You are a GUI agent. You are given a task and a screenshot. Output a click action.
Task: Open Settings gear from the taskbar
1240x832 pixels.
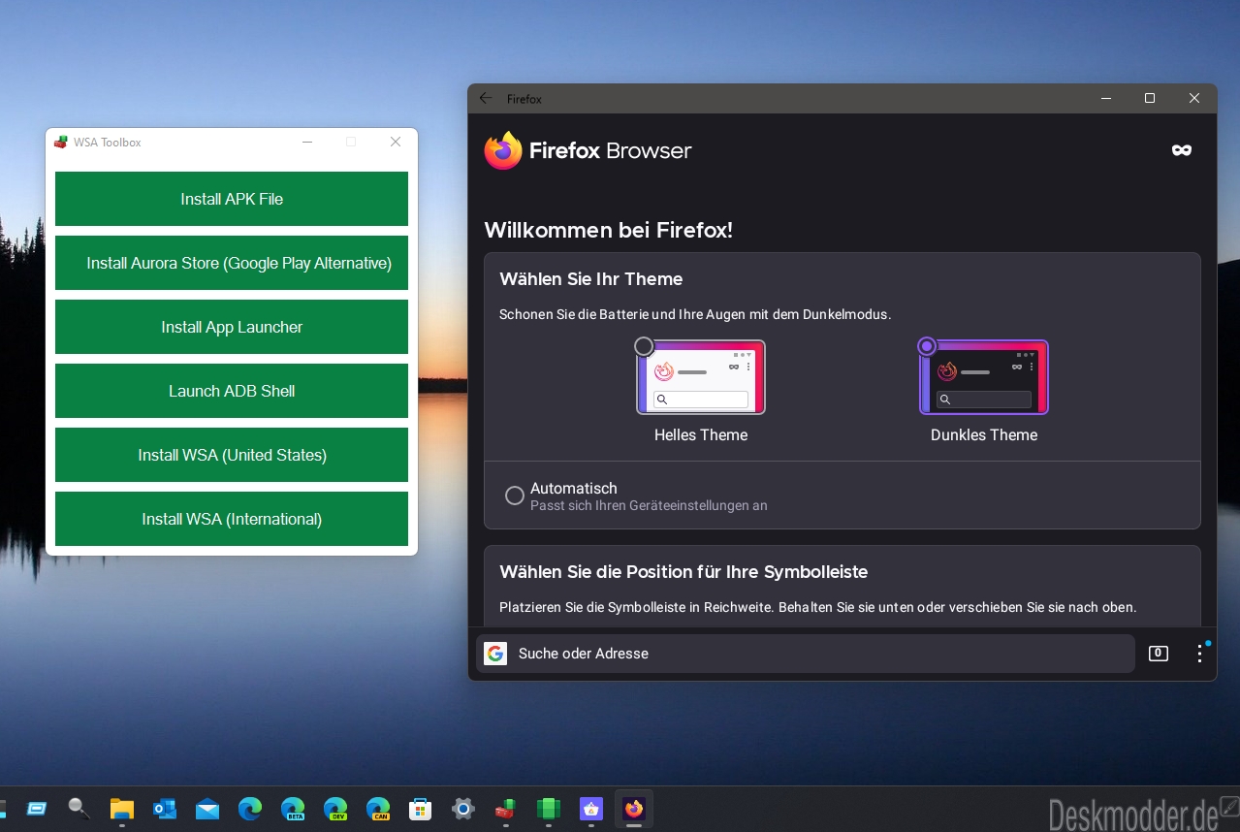(463, 809)
